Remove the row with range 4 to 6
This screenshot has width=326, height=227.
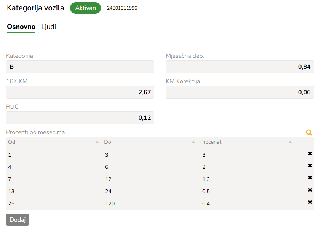(x=310, y=166)
